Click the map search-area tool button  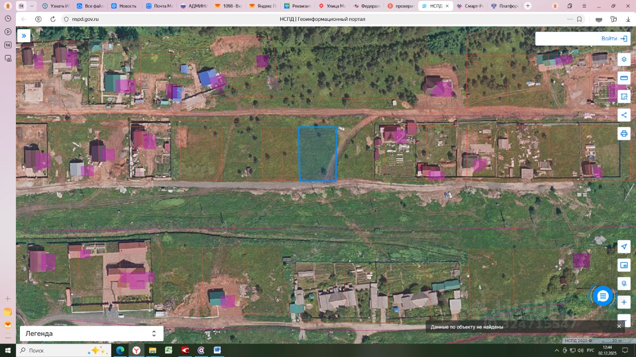click(x=624, y=284)
